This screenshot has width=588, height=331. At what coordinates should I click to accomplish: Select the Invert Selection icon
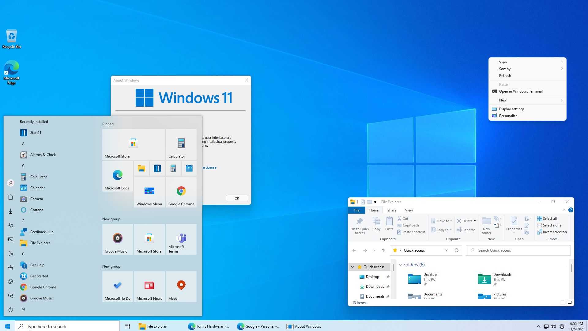(540, 232)
